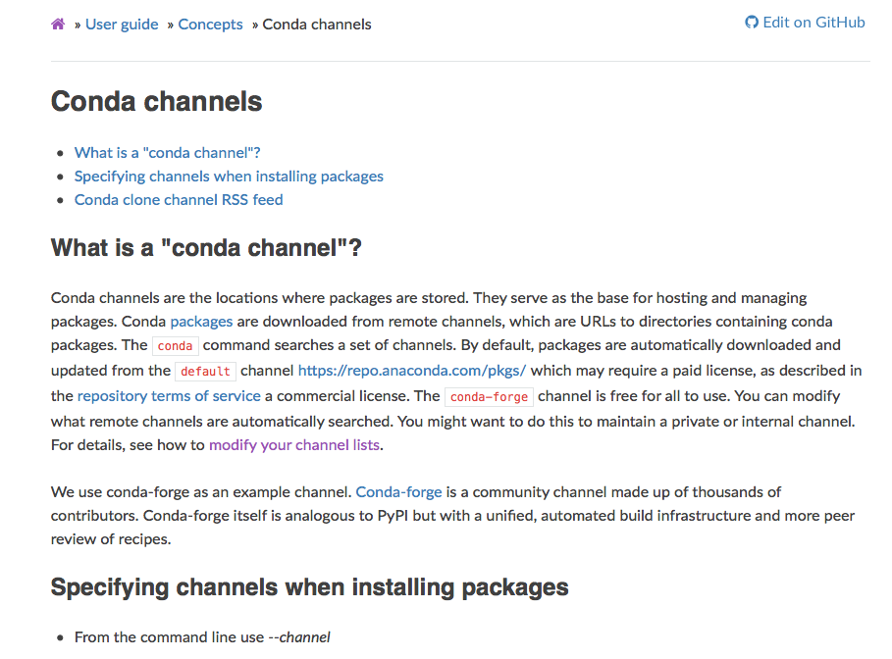Click the home icon in the breadcrumb
892x659 pixels.
[x=57, y=23]
